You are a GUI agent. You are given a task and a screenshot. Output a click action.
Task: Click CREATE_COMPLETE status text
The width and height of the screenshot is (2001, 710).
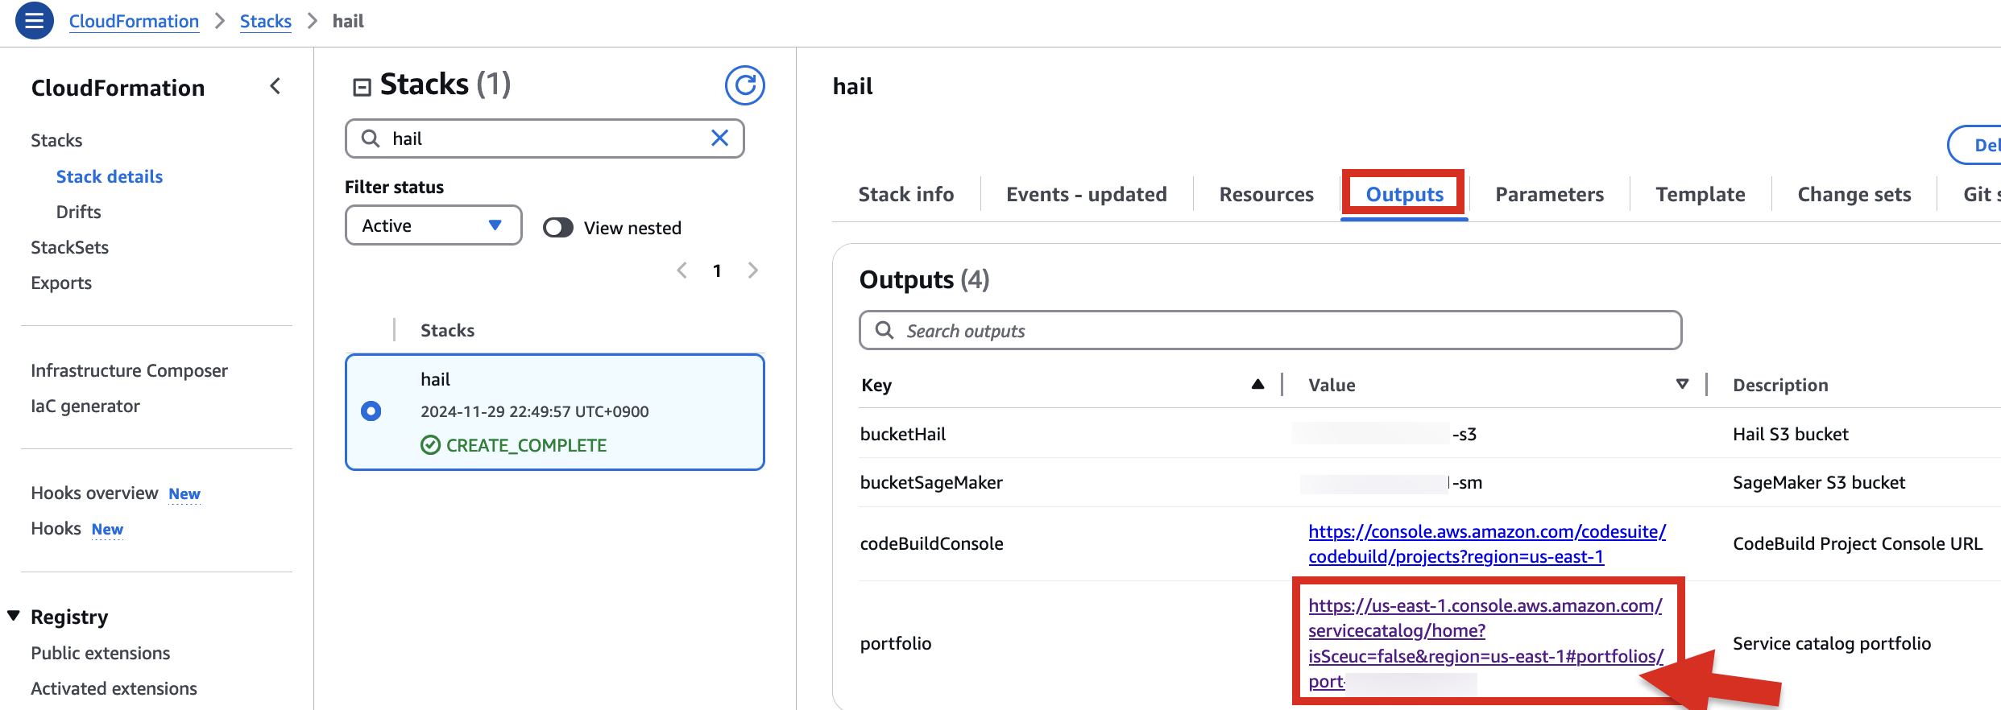pyautogui.click(x=526, y=445)
